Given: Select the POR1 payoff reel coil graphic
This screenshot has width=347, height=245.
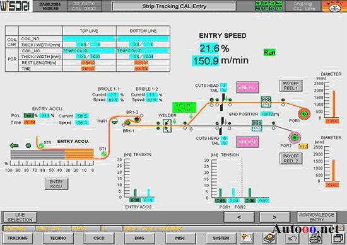Looking at the screenshot, I should click(304, 114).
